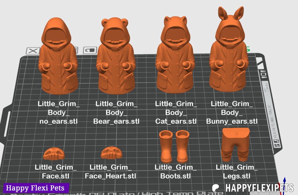The height and width of the screenshot is (195, 298).
Task: Click the small square marker icon on plate border
Action: point(263,75)
